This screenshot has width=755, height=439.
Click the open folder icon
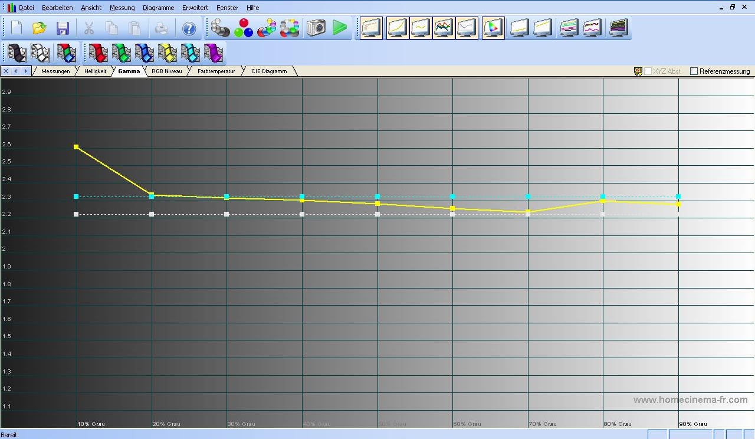click(40, 28)
